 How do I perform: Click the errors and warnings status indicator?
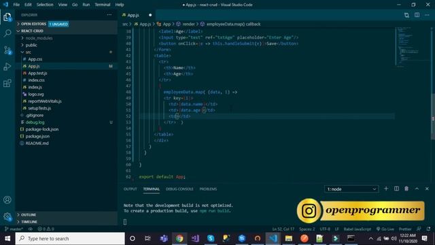point(46,229)
